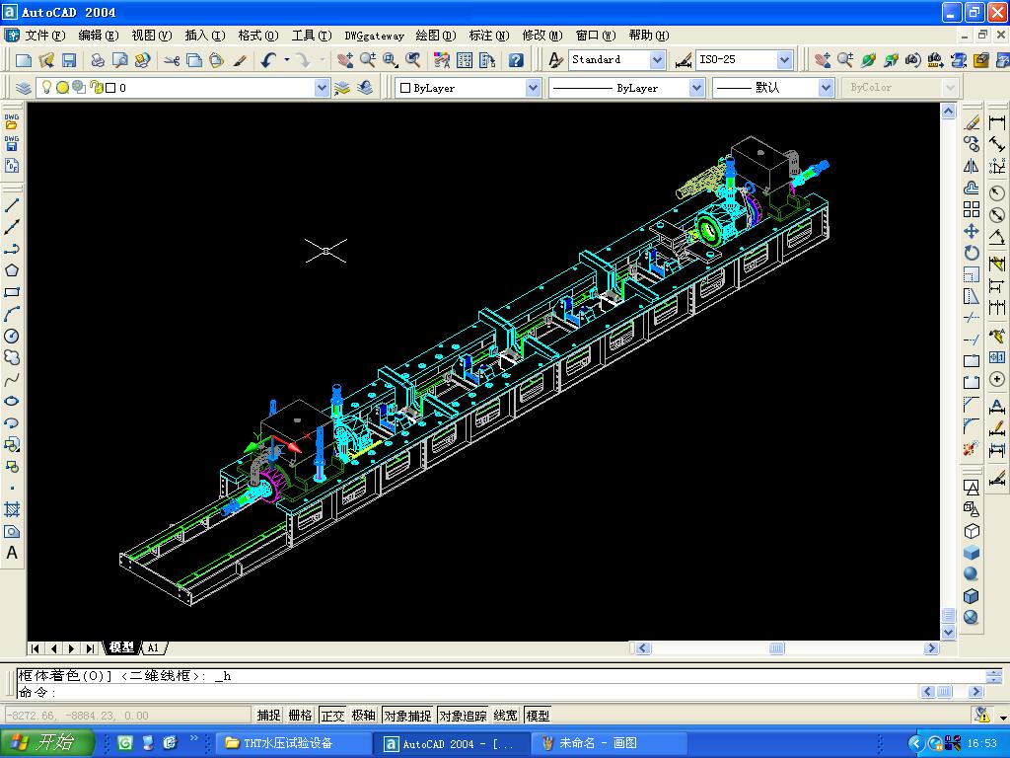Select the Multiline Text tool
Screen dimensions: 1010x758
point(12,553)
